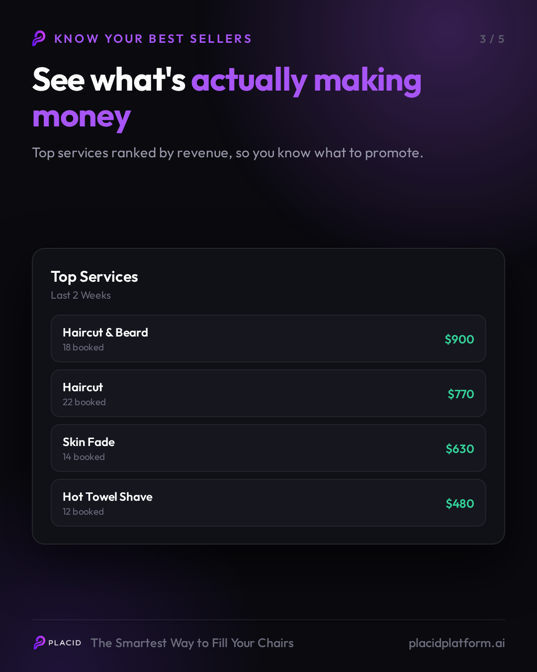The image size is (537, 672).
Task: Visit the placidplatform.ai link
Action: pyautogui.click(x=457, y=643)
